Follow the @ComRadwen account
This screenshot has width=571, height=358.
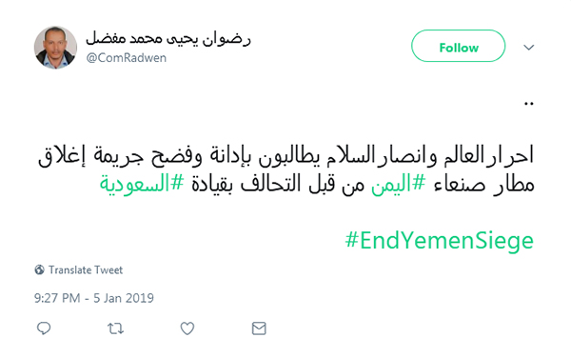[458, 46]
